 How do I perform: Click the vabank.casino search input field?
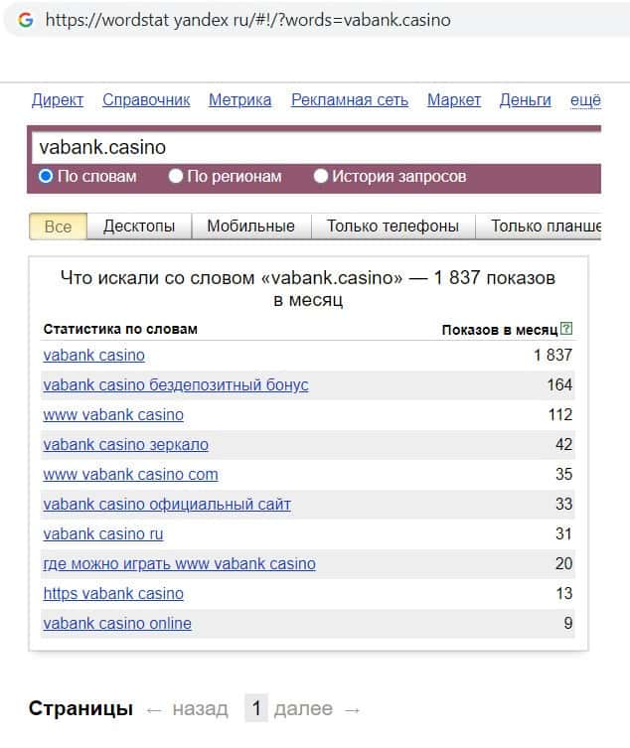[298, 148]
